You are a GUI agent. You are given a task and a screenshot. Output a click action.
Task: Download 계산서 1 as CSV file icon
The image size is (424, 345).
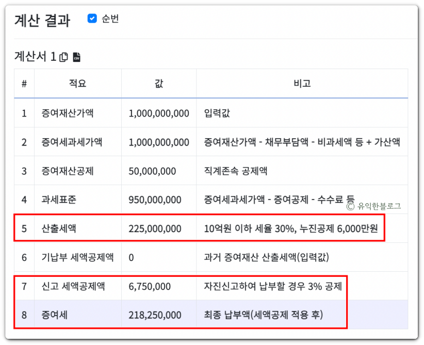(x=77, y=57)
